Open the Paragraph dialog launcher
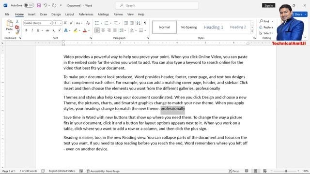Screen dimensions: 310x174 pyautogui.click(x=148, y=38)
